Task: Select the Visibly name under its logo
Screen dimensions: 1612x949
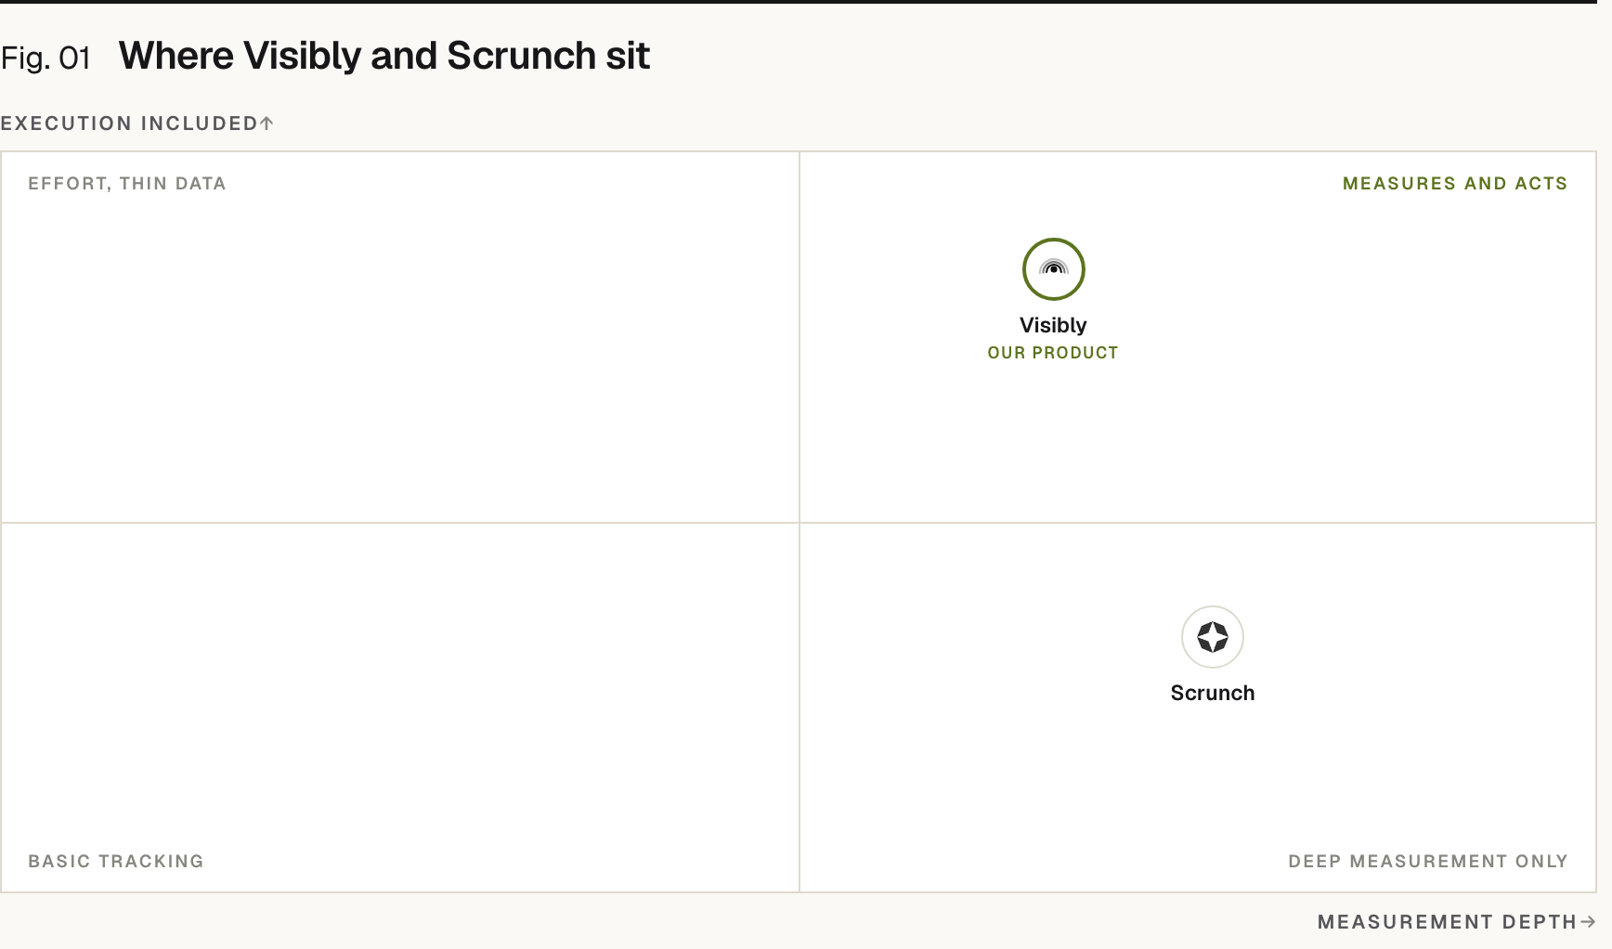Action: pyautogui.click(x=1053, y=325)
